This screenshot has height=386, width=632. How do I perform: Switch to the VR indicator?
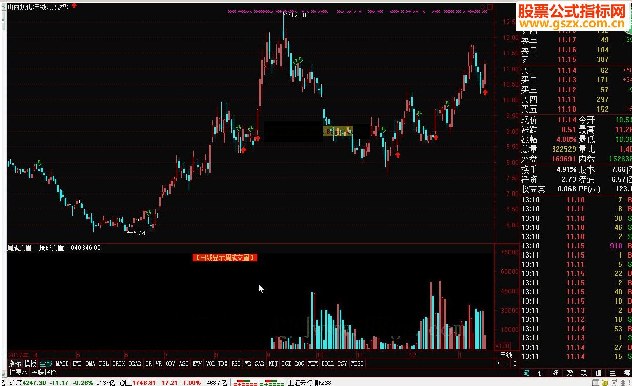point(159,363)
